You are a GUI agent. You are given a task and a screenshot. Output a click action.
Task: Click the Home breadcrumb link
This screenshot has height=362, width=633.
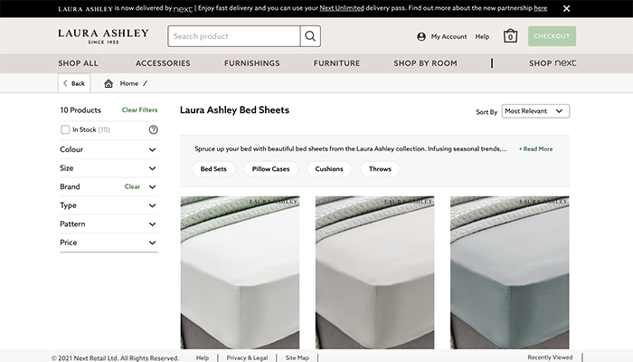(129, 83)
